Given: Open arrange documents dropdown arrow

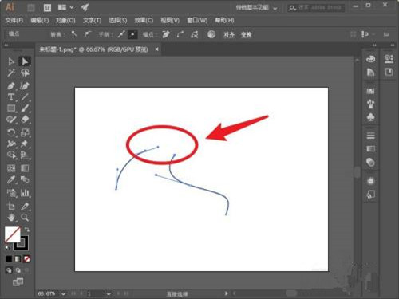Looking at the screenshot, I should point(71,7).
